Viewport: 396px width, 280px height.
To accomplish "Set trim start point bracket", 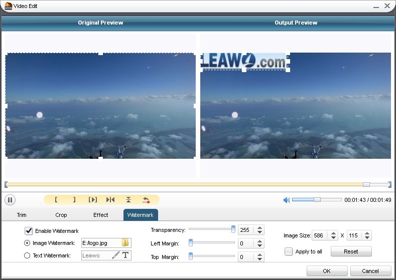I will pos(56,199).
